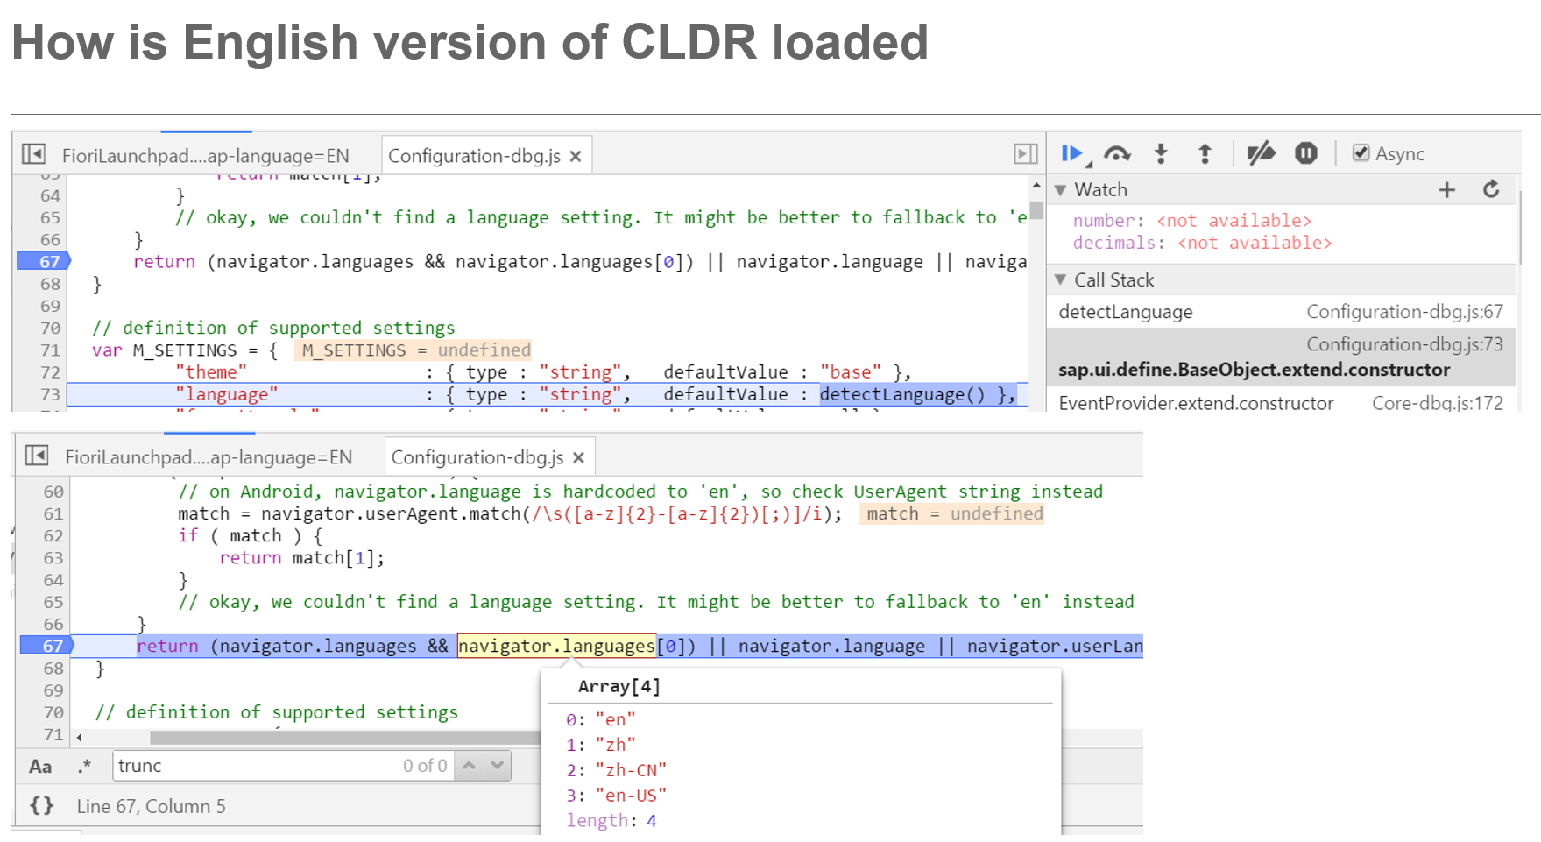Click Configuration-dbg.js:67 source link
The height and width of the screenshot is (842, 1541).
pyautogui.click(x=1404, y=312)
